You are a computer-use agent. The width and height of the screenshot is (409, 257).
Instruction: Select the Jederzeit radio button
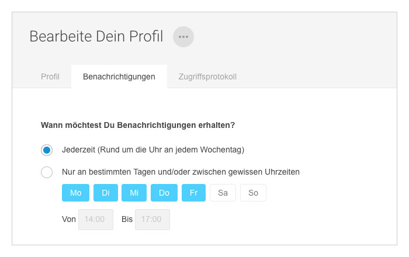pos(47,150)
